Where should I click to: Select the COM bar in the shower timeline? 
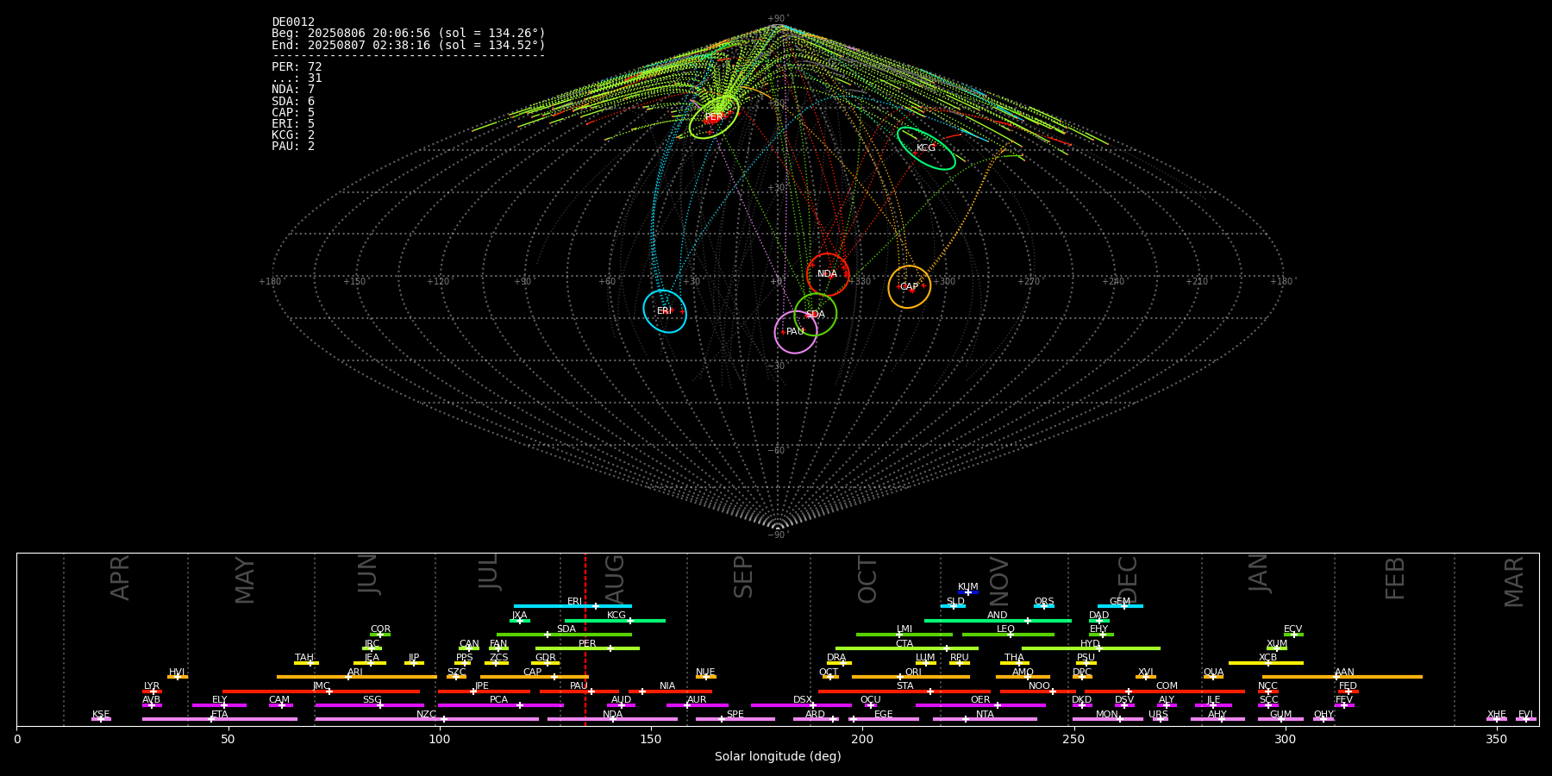click(x=1166, y=692)
